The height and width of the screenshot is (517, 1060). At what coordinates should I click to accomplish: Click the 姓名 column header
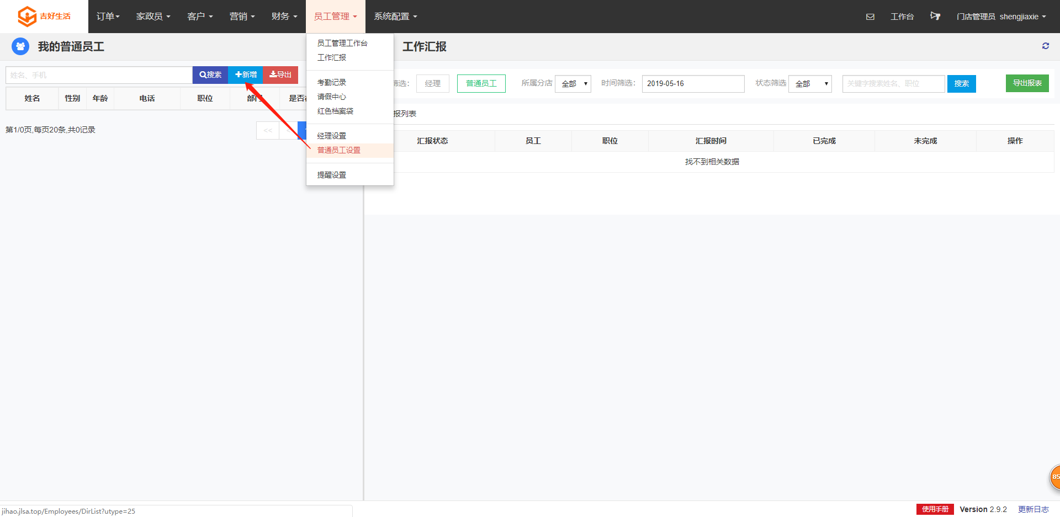[x=32, y=98]
